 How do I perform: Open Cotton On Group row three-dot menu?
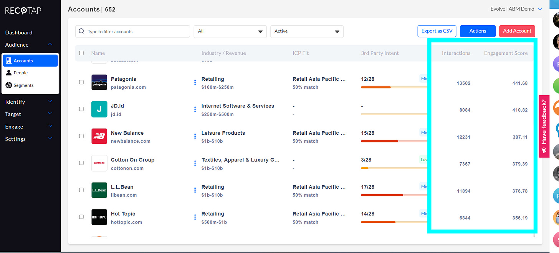[x=195, y=163]
